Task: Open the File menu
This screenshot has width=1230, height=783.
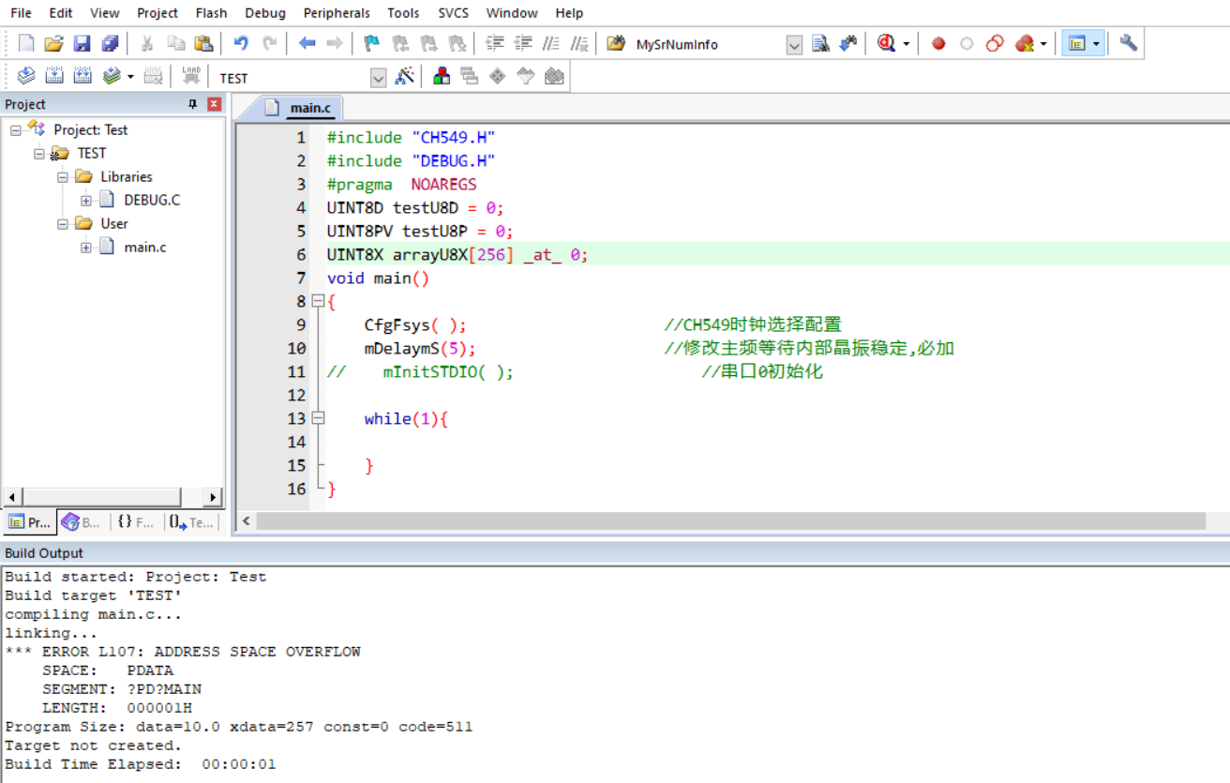Action: pyautogui.click(x=21, y=12)
